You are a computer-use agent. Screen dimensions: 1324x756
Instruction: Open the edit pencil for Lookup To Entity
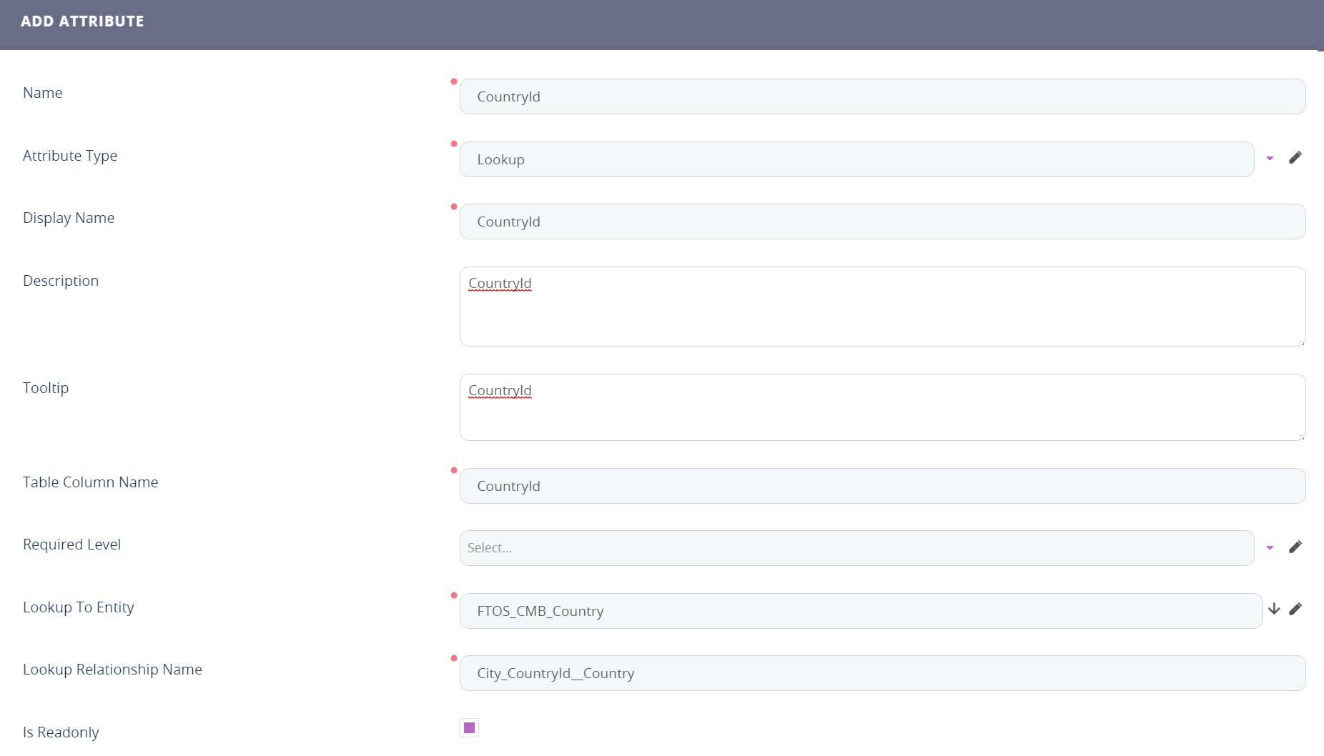click(1295, 610)
